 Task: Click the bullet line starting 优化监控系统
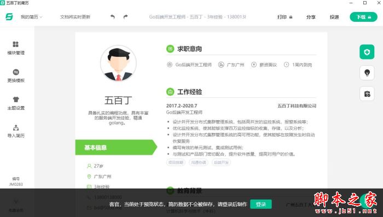pyautogui.click(x=238, y=128)
